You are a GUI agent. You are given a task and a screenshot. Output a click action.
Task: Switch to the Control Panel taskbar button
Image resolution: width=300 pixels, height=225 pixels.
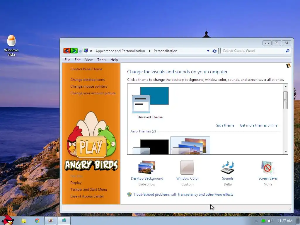click(64, 221)
